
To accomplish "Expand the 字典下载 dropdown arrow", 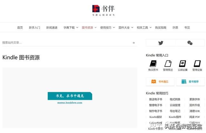I will click(x=77, y=28).
